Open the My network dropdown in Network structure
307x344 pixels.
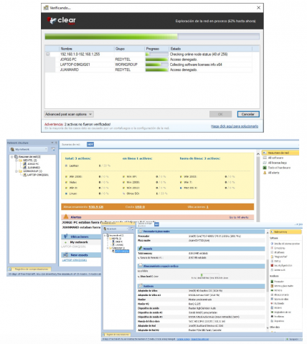click(x=29, y=149)
